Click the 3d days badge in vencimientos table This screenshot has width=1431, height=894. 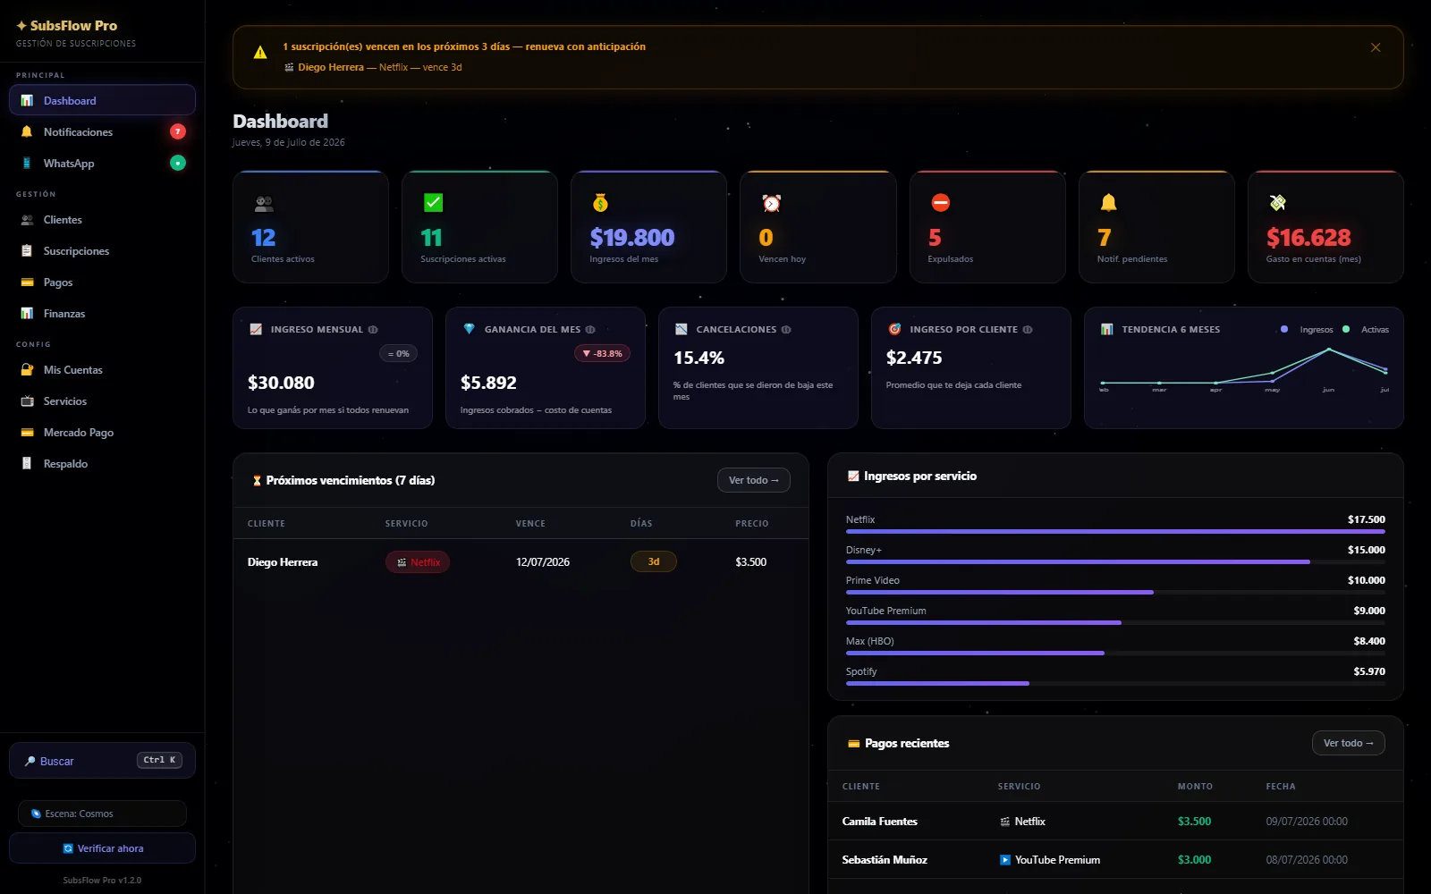(x=654, y=561)
